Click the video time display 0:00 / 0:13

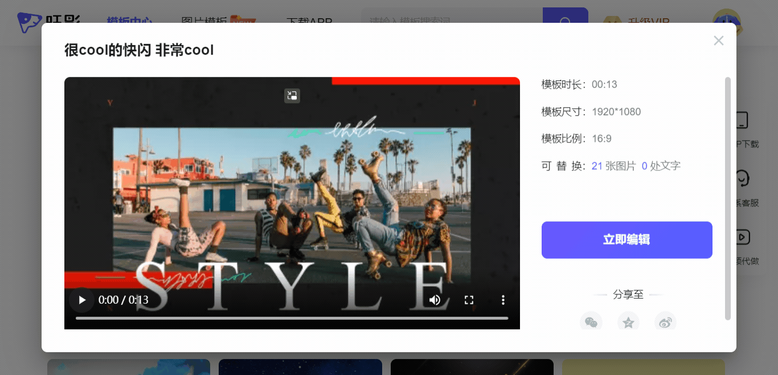[x=124, y=300]
